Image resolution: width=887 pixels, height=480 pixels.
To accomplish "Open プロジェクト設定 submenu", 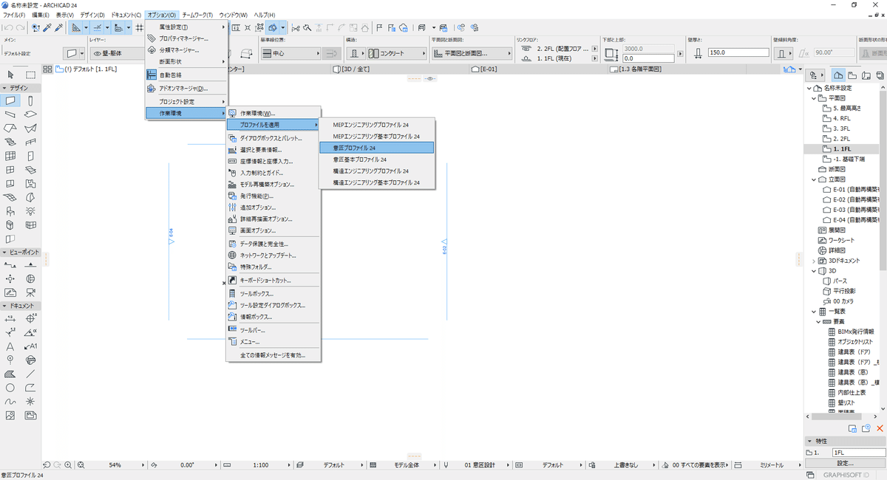I will (x=186, y=101).
